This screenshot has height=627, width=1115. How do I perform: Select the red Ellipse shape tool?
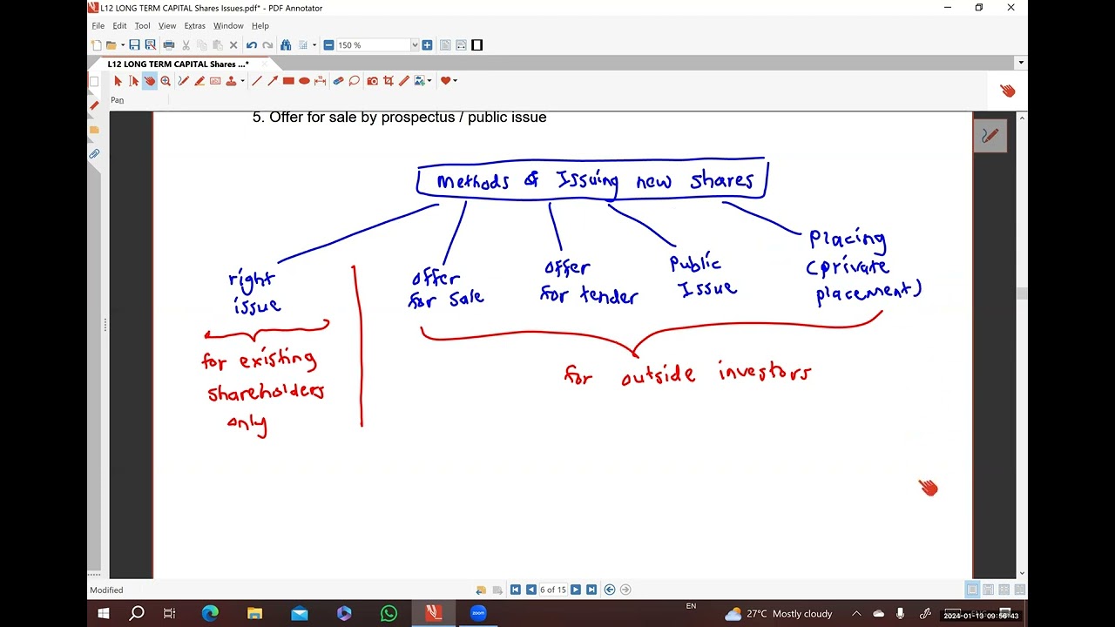pos(304,81)
